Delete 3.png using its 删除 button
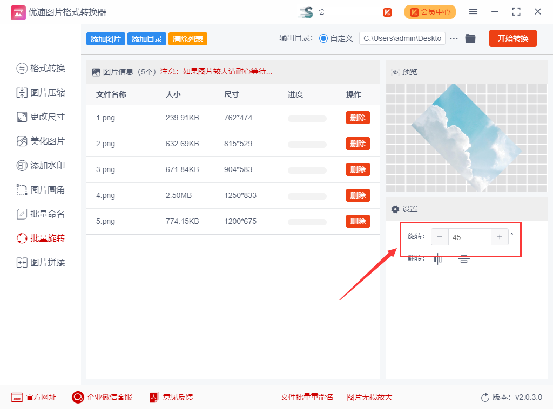553x410 pixels. click(358, 169)
